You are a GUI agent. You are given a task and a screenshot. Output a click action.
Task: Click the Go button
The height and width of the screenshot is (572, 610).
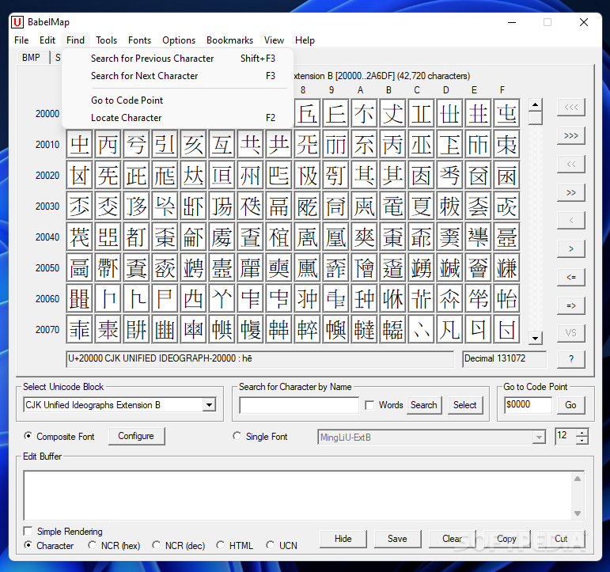[x=570, y=405]
